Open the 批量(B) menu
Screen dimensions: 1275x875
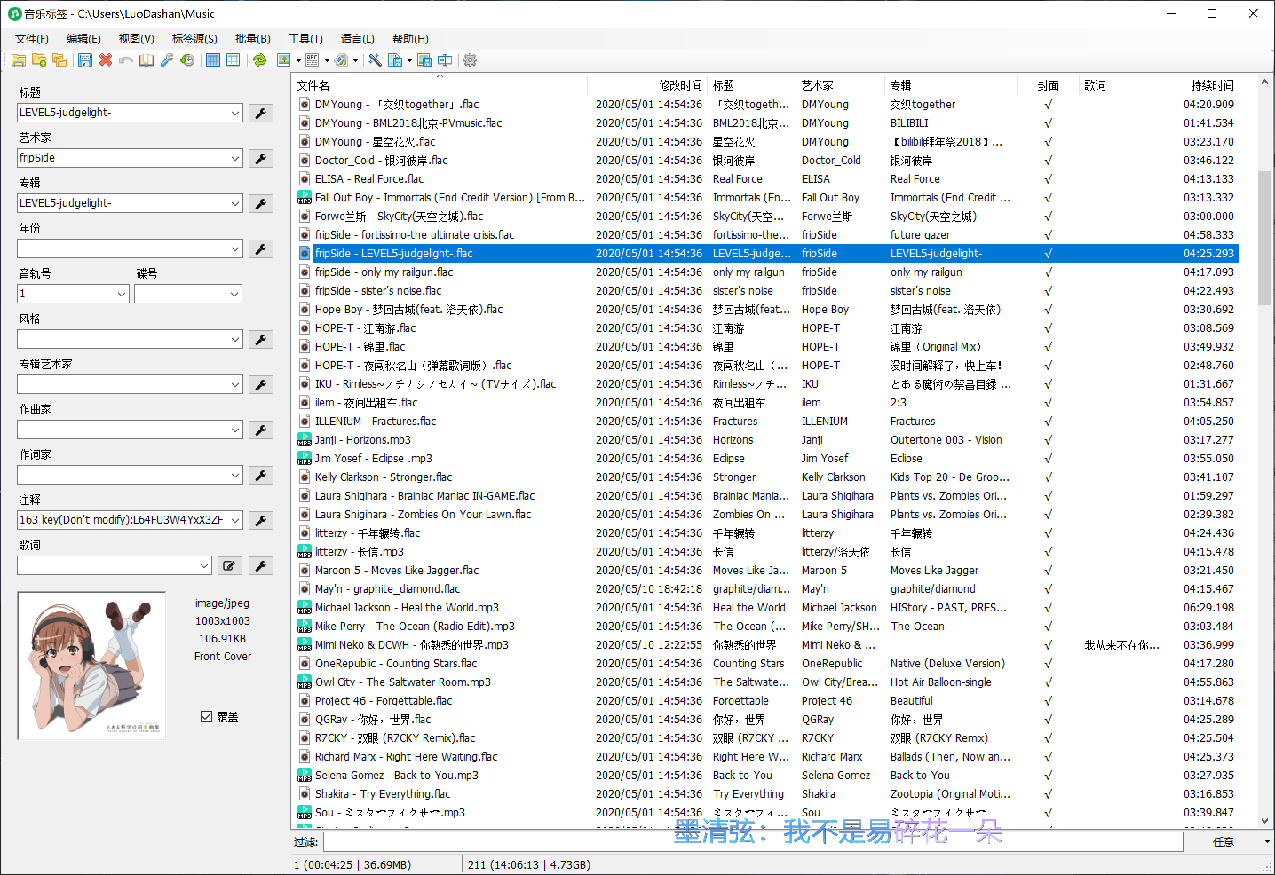coord(252,39)
